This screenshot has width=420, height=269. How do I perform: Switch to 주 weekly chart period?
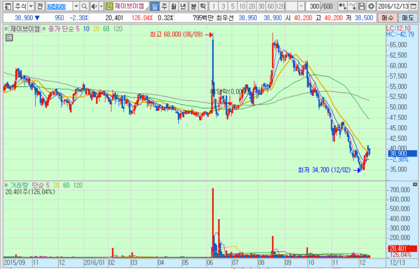(x=164, y=6)
